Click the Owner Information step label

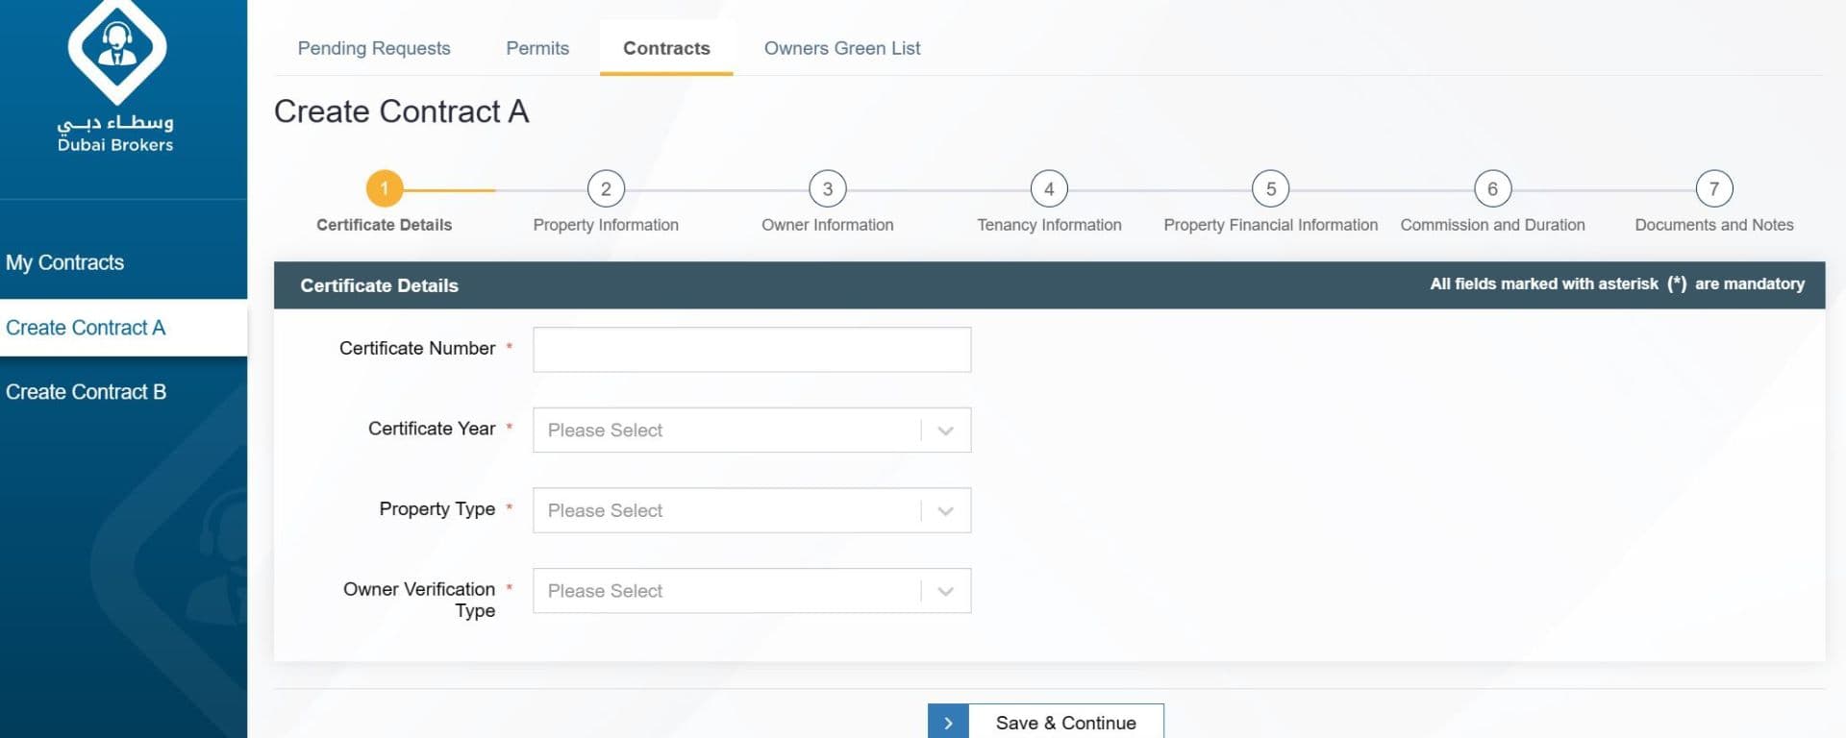click(828, 225)
